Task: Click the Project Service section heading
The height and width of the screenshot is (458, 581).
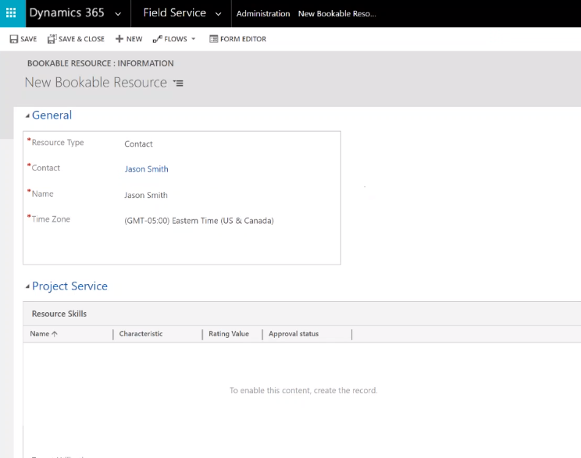Action: pos(70,286)
